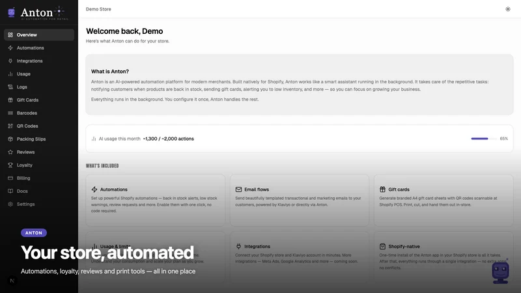
Task: Go to Automations in the sidebar
Action: [x=39, y=48]
